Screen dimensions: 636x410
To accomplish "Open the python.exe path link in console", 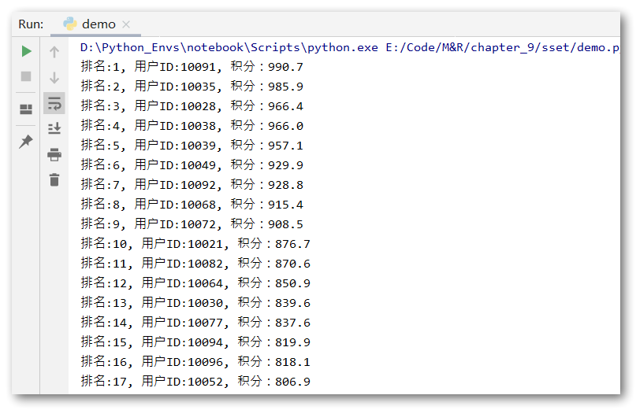I will [229, 48].
